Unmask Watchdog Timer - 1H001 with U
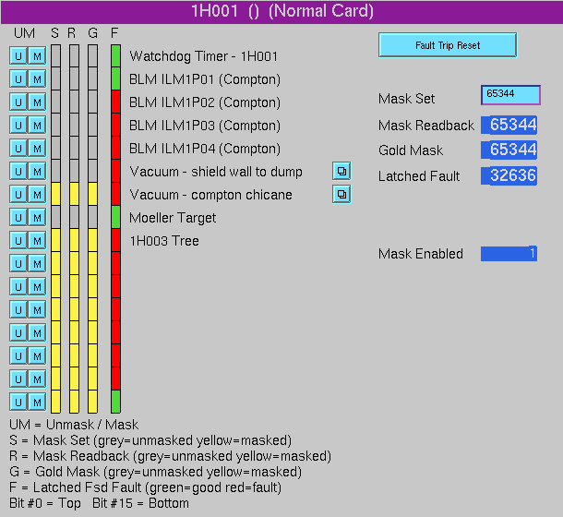The width and height of the screenshot is (563, 517). point(18,55)
